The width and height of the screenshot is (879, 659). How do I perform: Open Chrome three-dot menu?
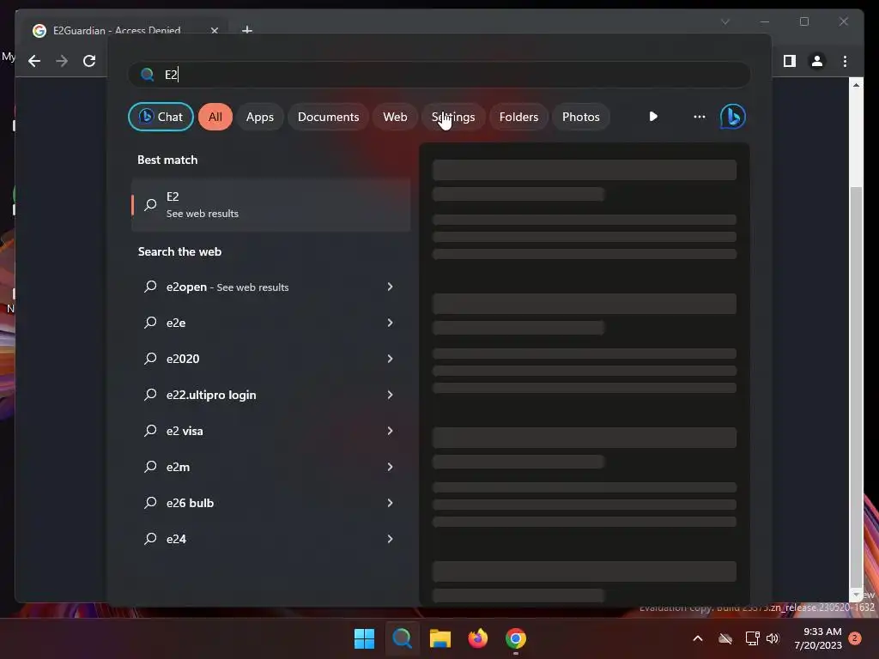845,61
